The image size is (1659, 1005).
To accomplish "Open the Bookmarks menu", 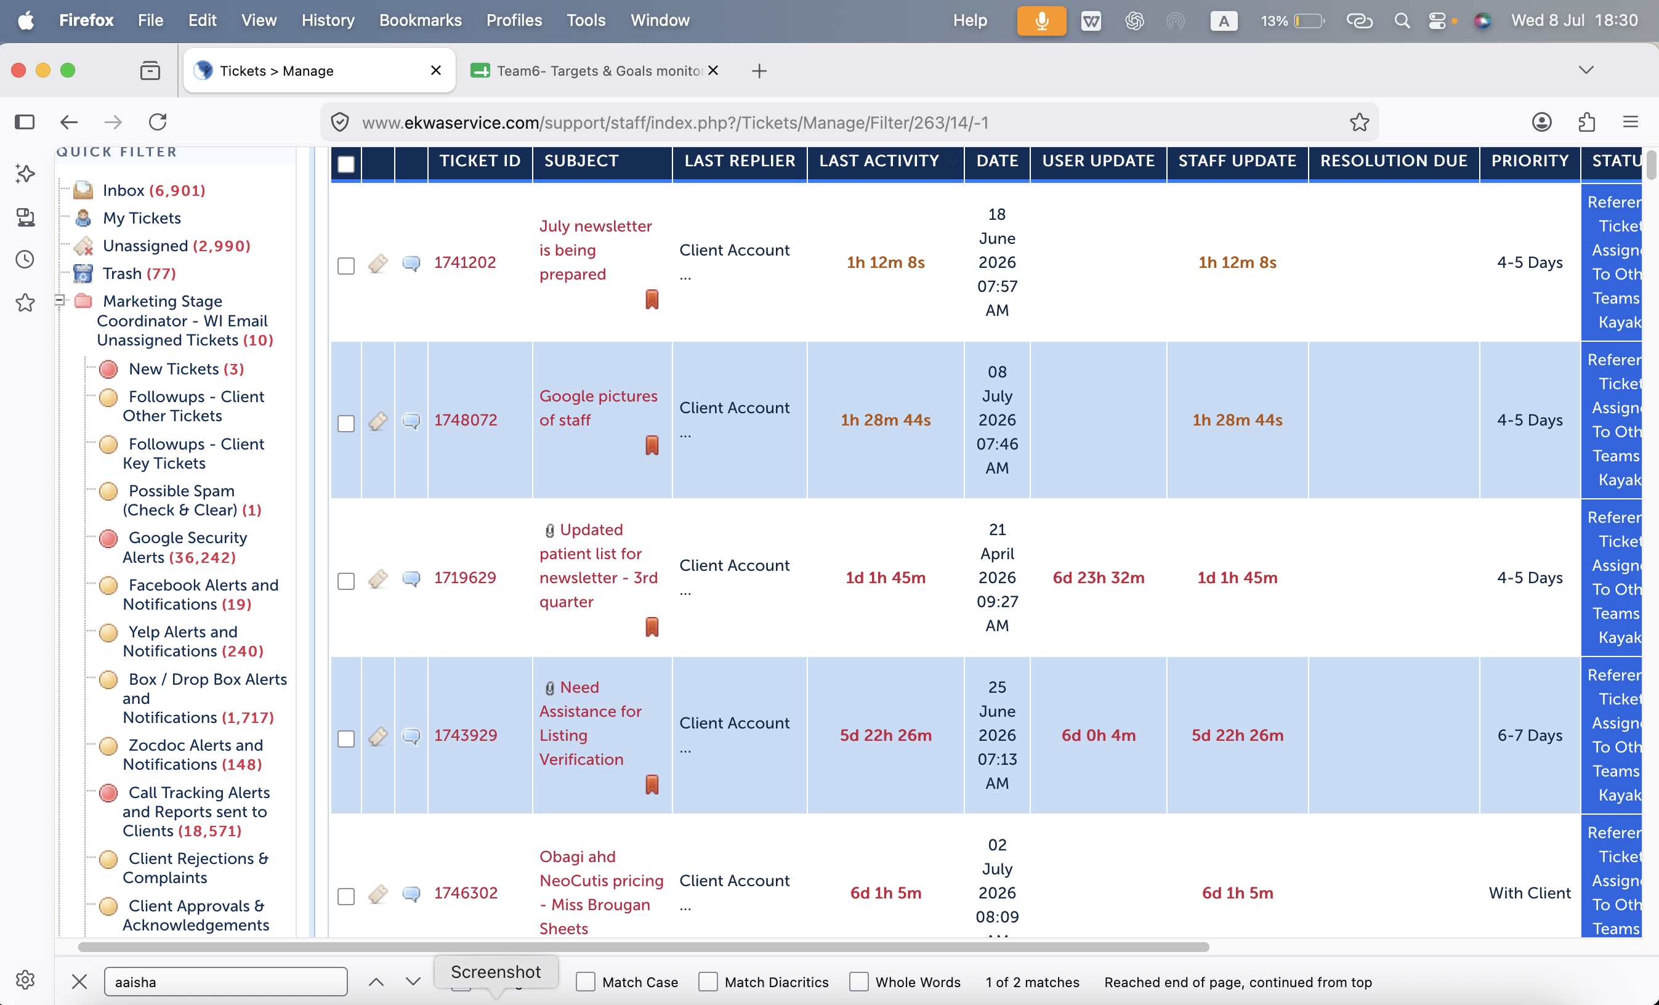I will coord(420,20).
